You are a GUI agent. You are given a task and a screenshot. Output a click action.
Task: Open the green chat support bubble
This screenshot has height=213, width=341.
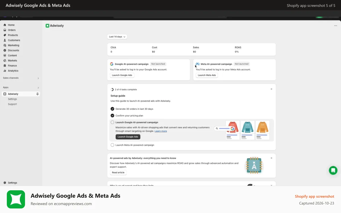pos(333,170)
